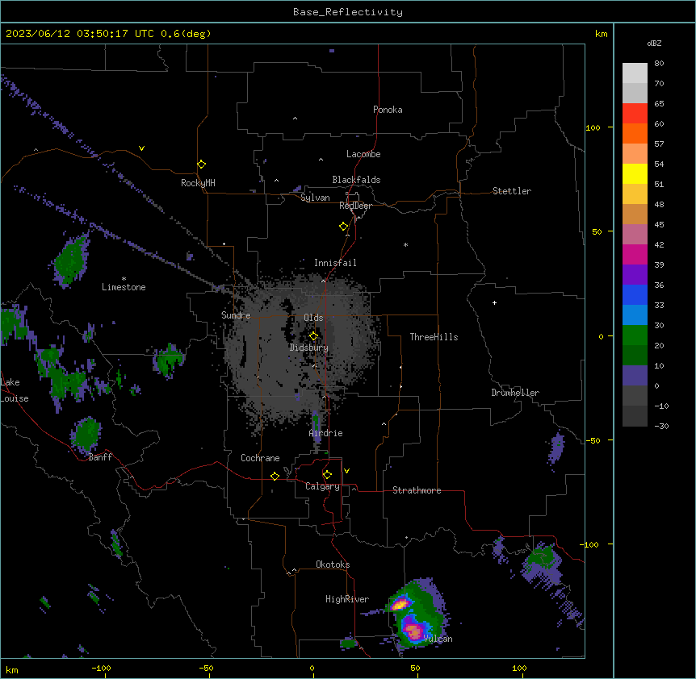Click the Lacombe city label
This screenshot has width=696, height=679.
(x=363, y=154)
